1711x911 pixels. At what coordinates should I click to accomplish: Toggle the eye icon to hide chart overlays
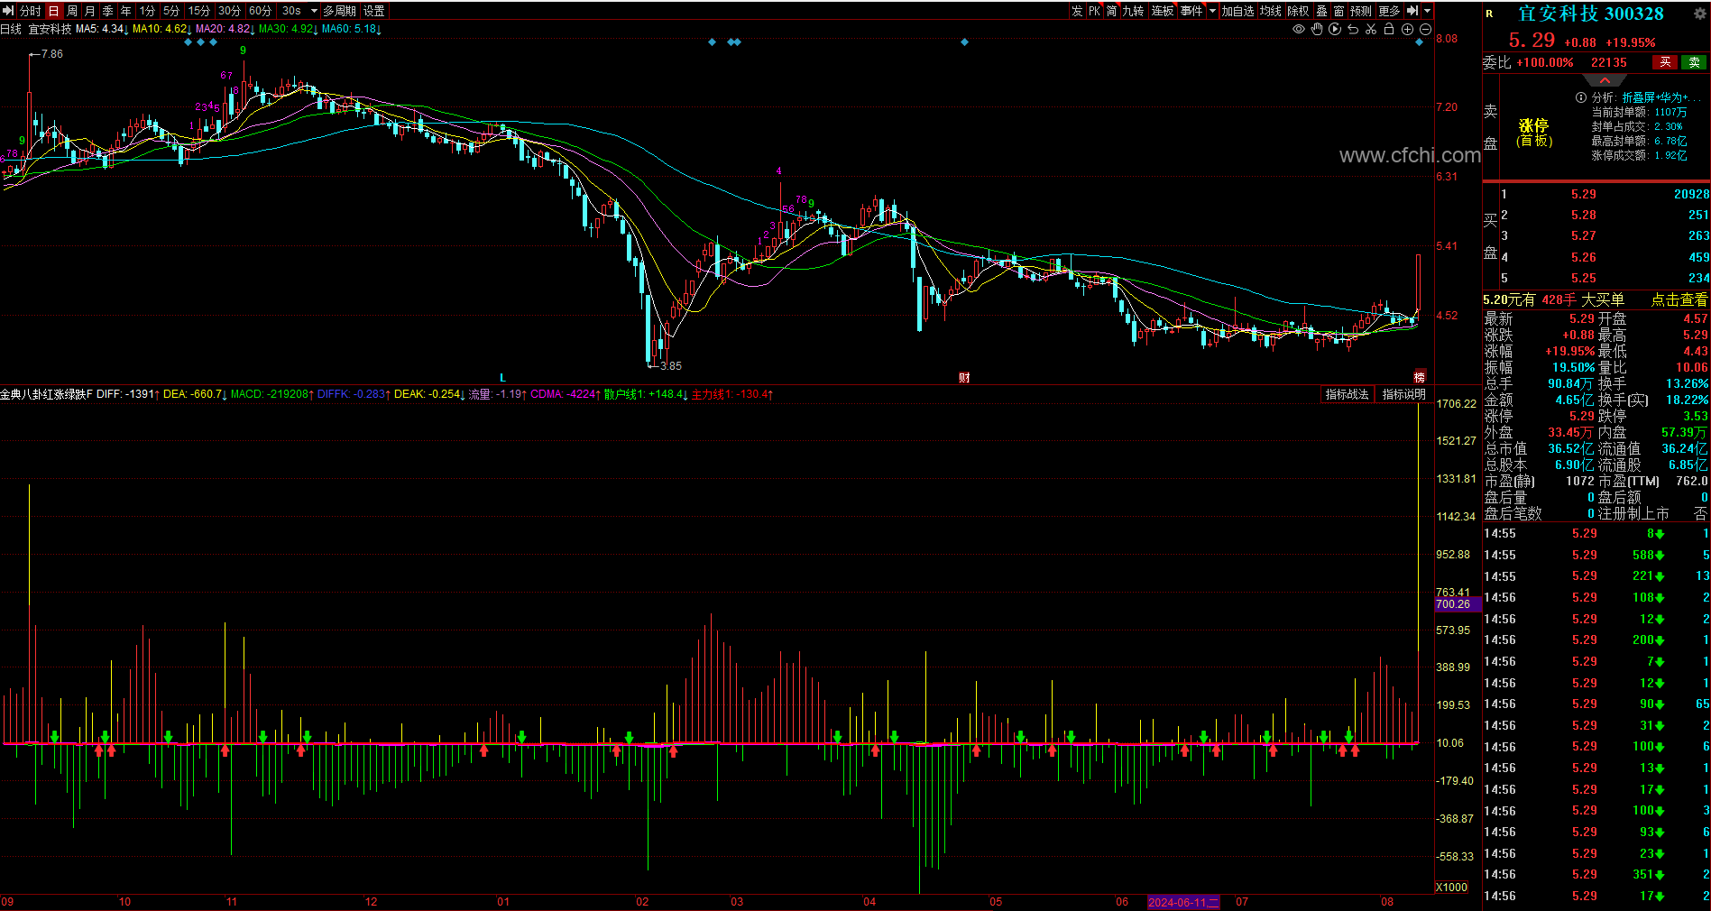1299,29
